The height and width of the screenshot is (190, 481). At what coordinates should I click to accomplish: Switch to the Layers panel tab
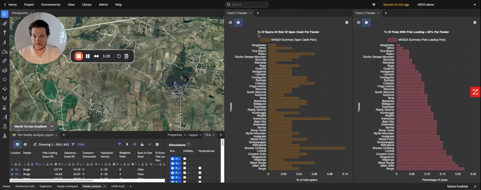coord(193,135)
